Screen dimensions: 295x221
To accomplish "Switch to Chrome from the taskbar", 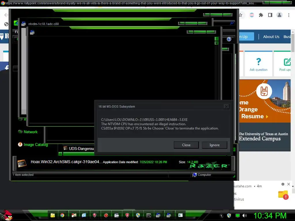I will (x=62, y=215).
